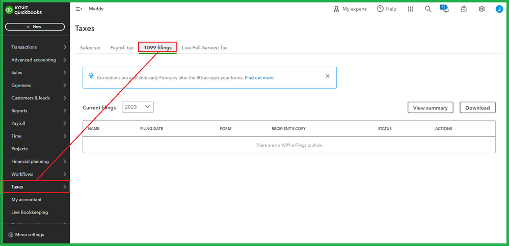This screenshot has width=509, height=246.
Task: Click the Menu settings gear icon
Action: 11,235
